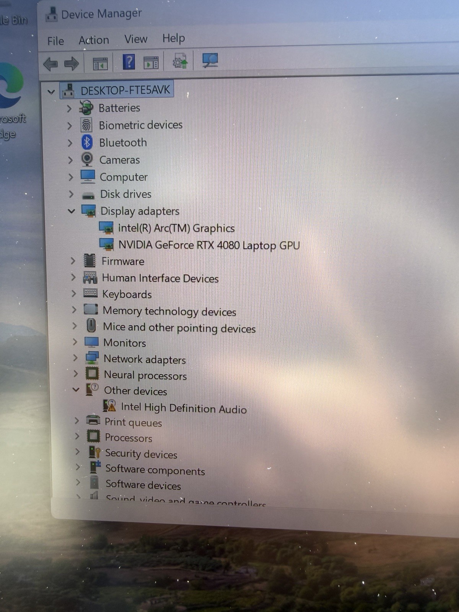Expand the Firmware category
459x612 pixels.
tap(73, 261)
